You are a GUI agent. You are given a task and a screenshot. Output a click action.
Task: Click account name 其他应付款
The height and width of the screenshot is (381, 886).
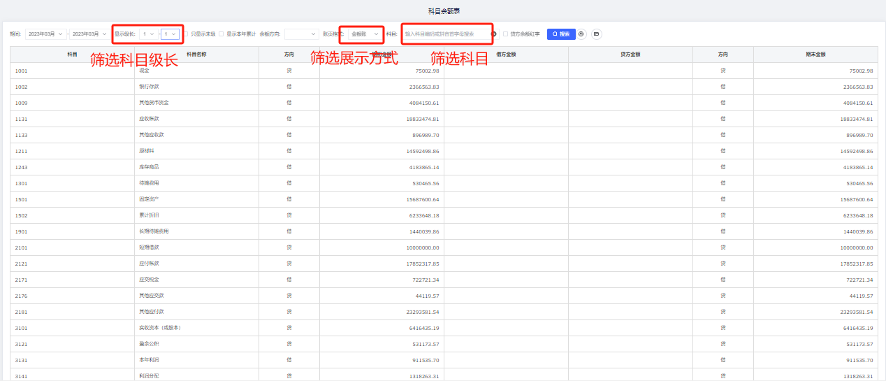(x=152, y=312)
